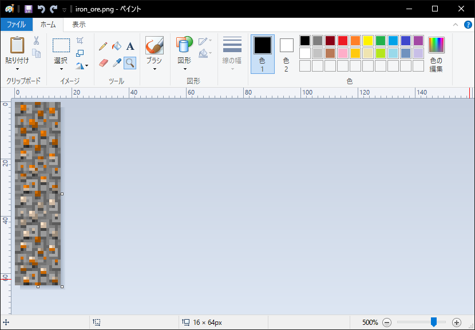
Task: Select the Magnifier tool
Action: (130, 63)
